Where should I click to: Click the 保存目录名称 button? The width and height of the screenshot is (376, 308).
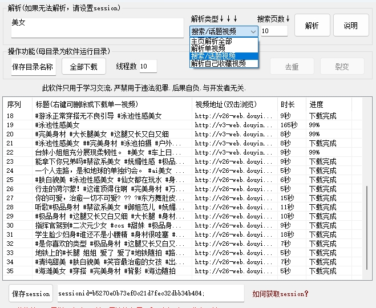33,67
